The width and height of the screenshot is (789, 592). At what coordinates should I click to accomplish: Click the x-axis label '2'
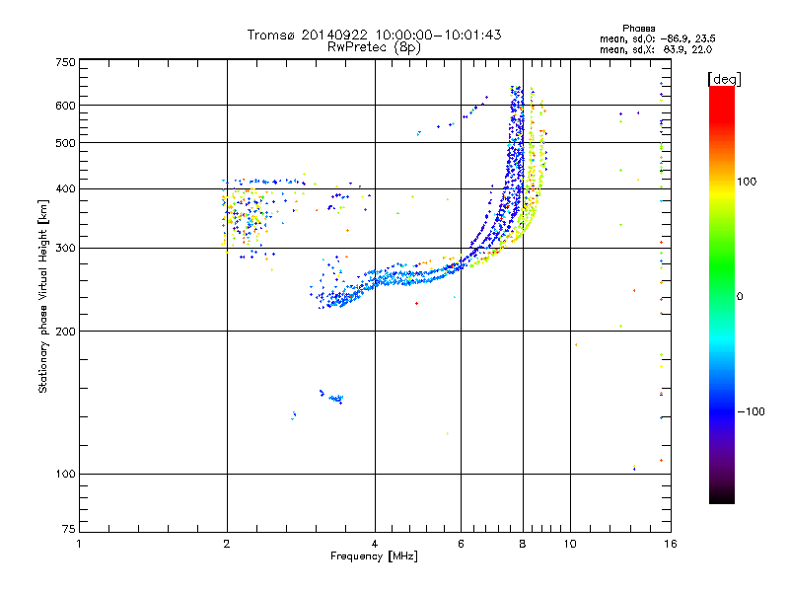227,544
